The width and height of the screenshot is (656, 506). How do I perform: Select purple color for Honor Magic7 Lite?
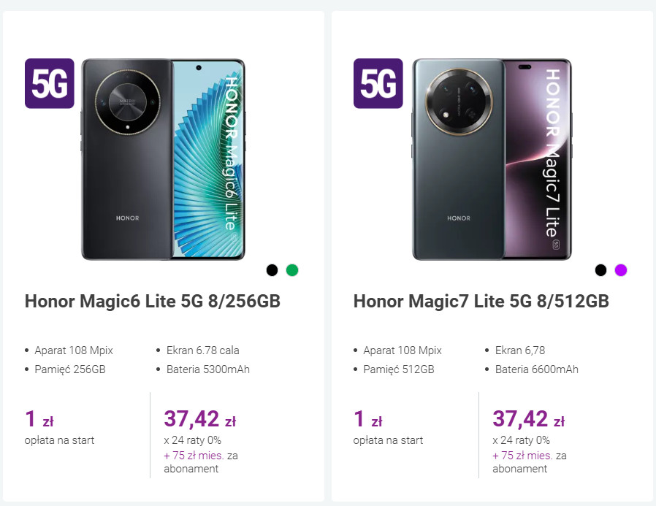pos(621,270)
